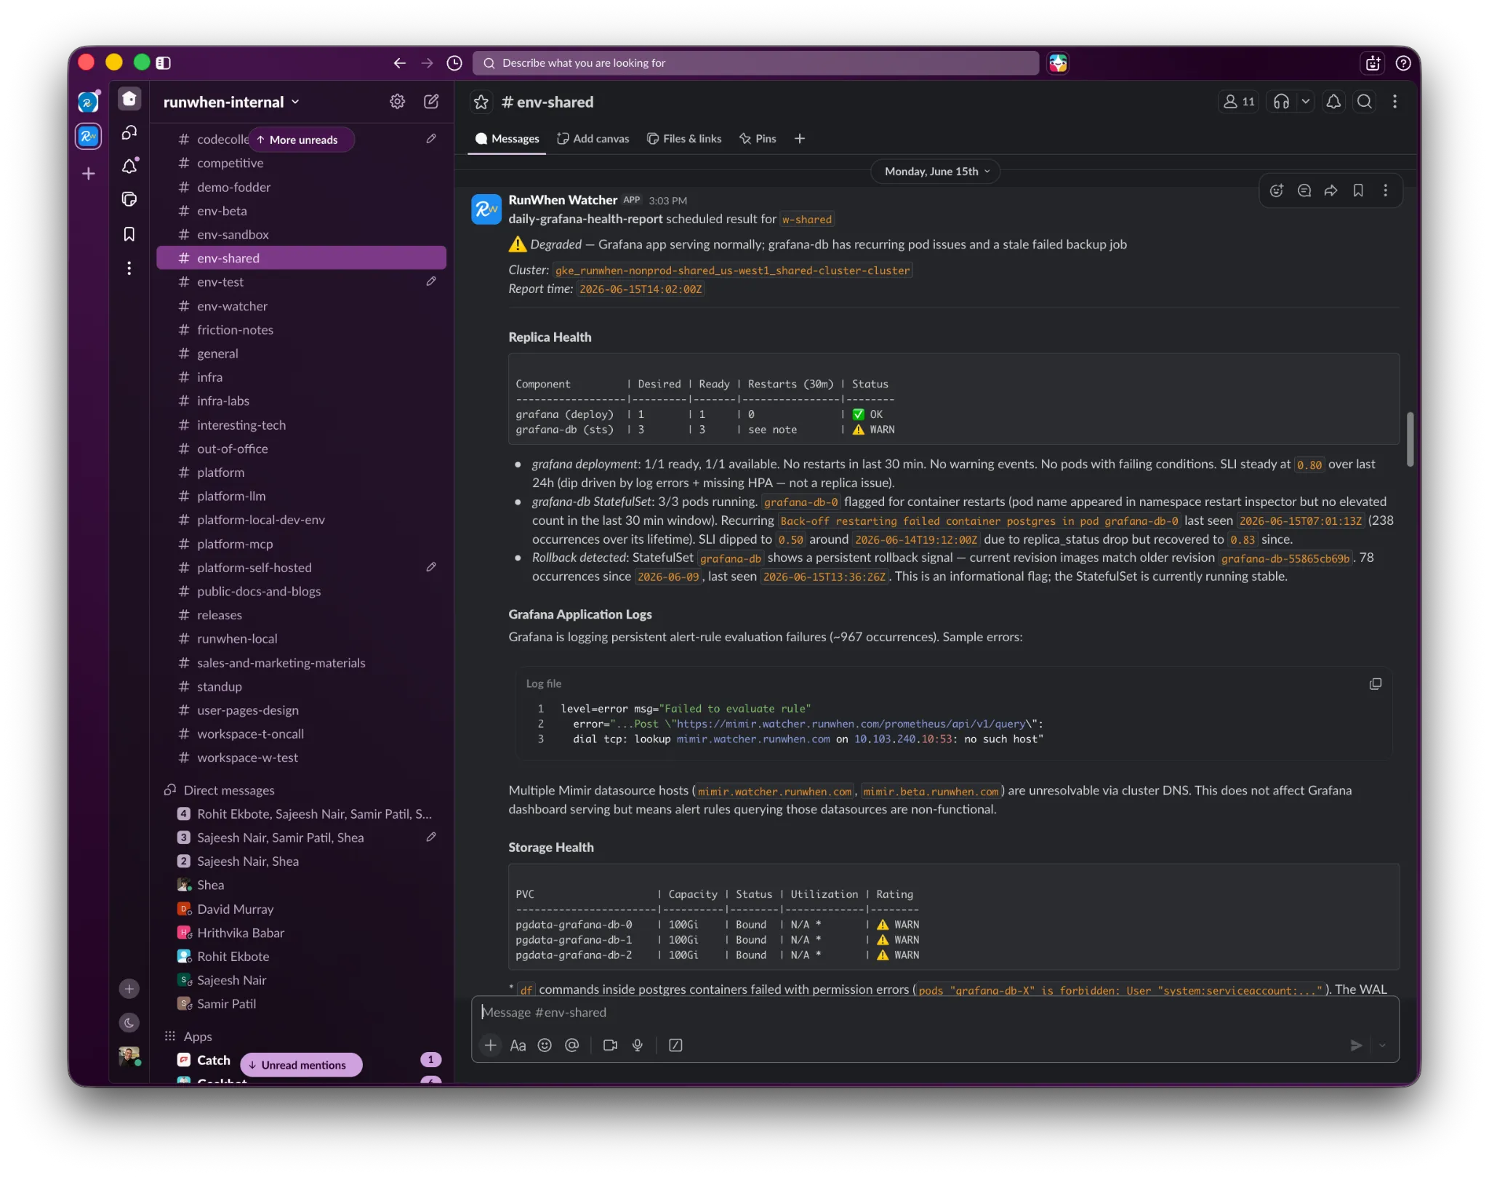Focus the top search bar
Viewport: 1489px width, 1177px height.
click(755, 63)
